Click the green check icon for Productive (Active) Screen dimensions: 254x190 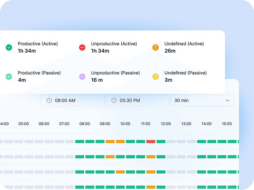click(9, 48)
